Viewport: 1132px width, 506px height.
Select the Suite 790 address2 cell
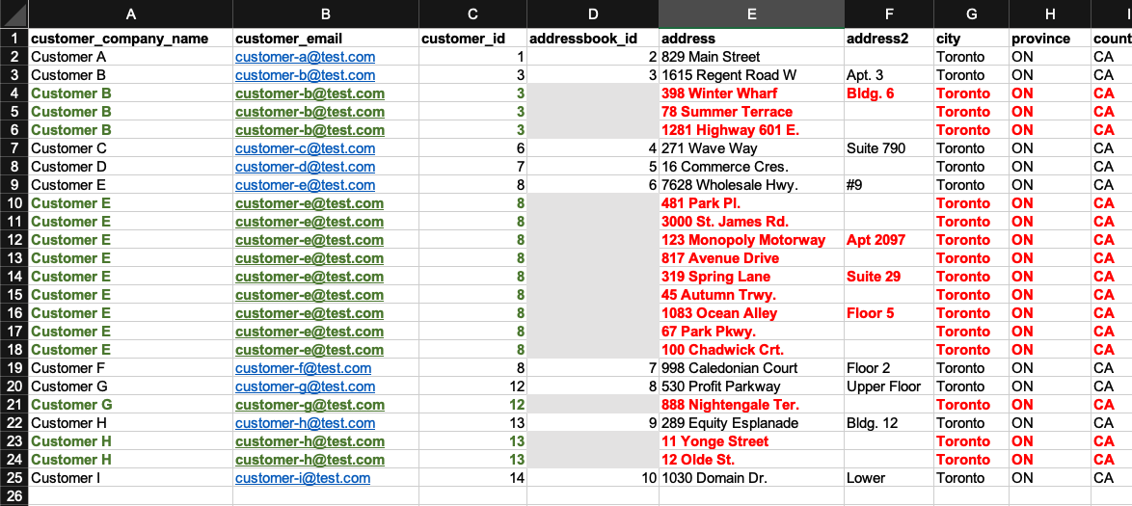(889, 148)
